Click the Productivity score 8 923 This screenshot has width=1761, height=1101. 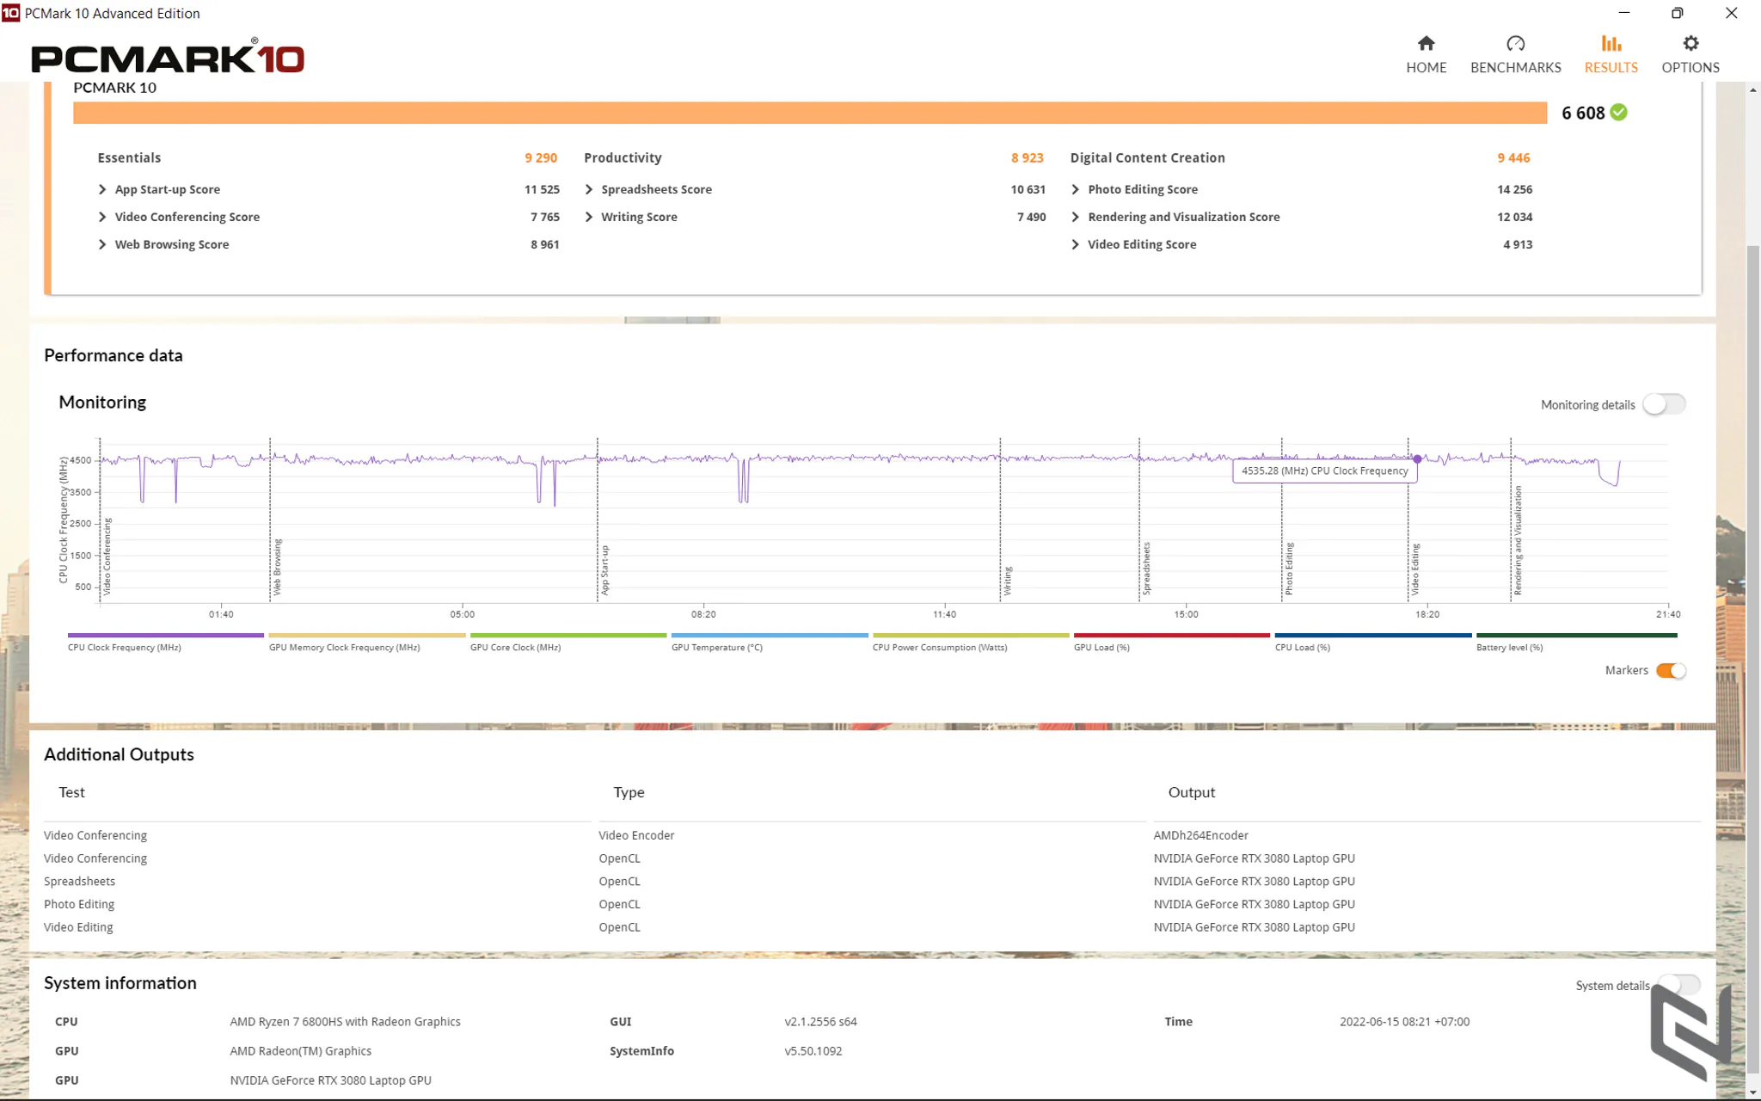1028,157
